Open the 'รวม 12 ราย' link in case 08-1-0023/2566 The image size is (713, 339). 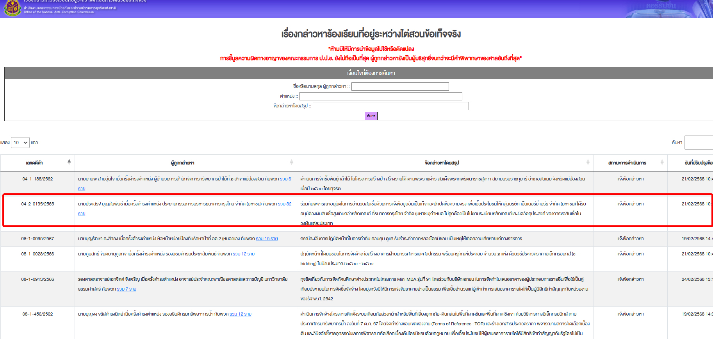pos(244,254)
